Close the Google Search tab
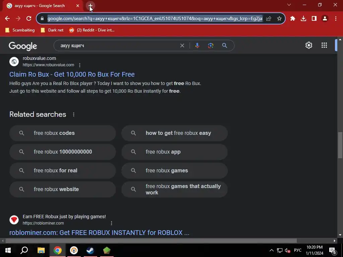This screenshot has height=257, width=343. tap(78, 6)
